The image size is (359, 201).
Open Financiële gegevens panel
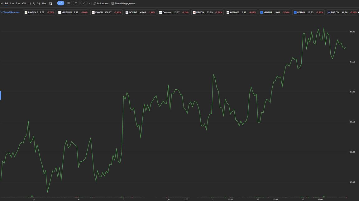123,3
